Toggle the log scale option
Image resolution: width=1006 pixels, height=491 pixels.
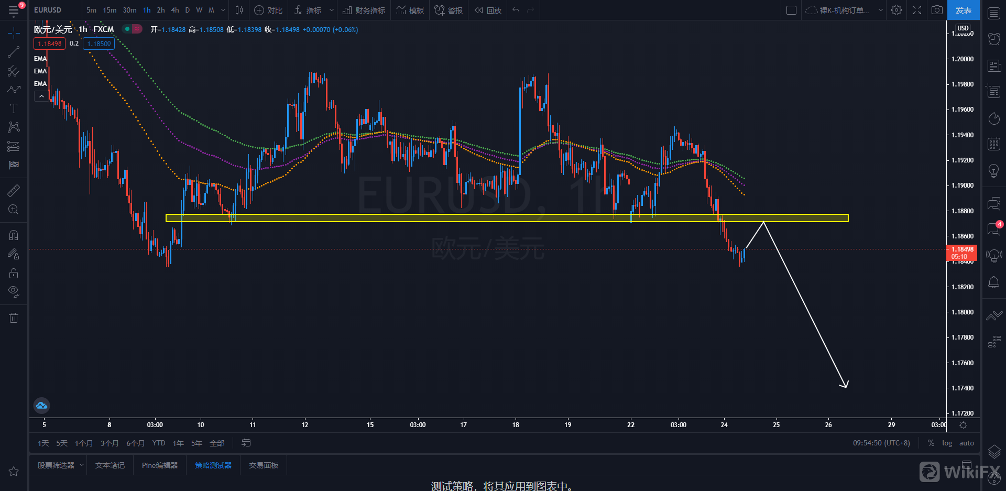[947, 443]
